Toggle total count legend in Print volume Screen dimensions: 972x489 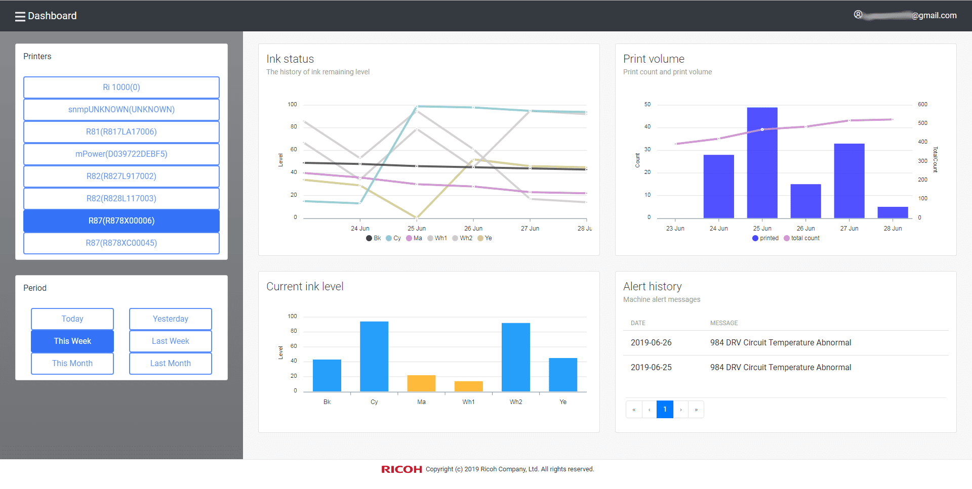801,238
